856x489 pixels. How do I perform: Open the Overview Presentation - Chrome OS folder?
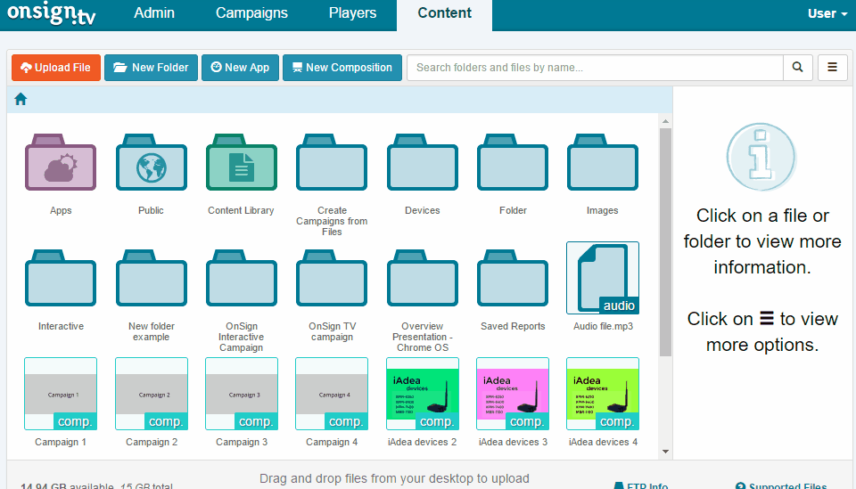pos(422,278)
